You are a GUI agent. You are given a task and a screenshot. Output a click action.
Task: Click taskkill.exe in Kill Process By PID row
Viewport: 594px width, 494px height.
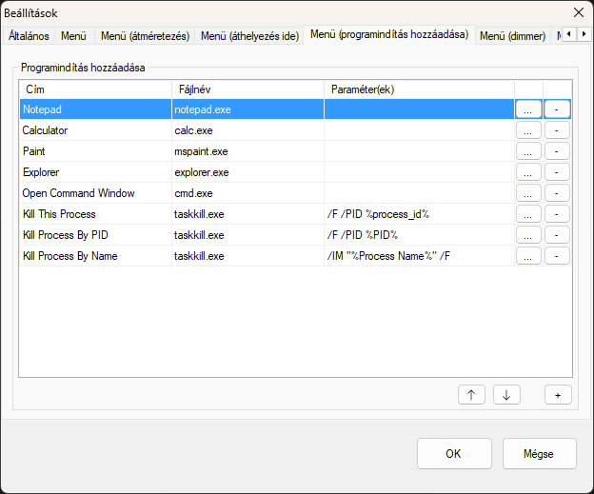click(x=247, y=235)
